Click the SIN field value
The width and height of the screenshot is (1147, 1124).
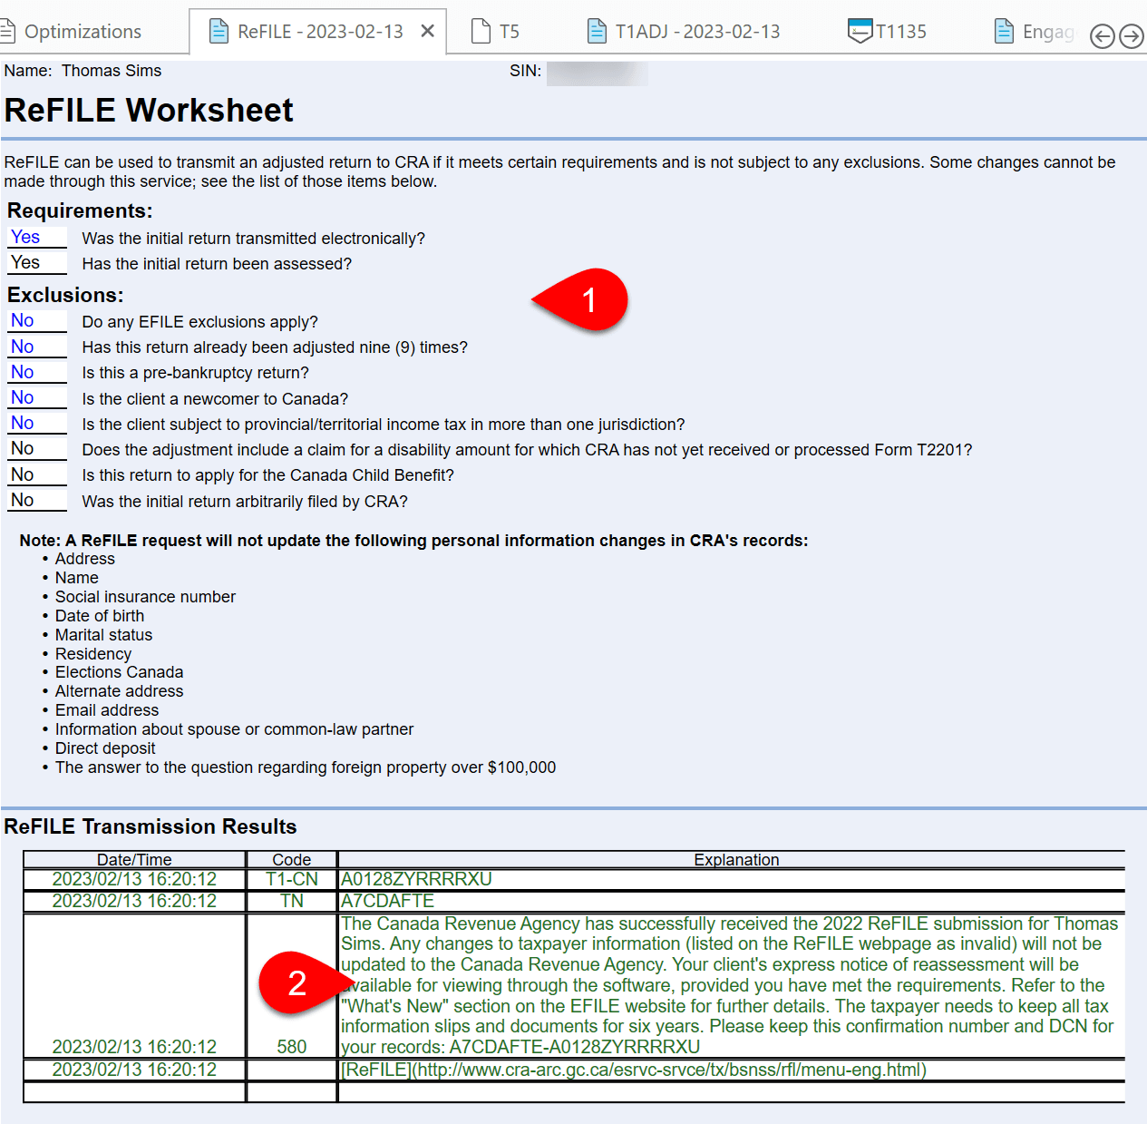tap(597, 73)
